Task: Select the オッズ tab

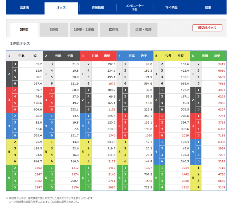Action: (x=61, y=8)
